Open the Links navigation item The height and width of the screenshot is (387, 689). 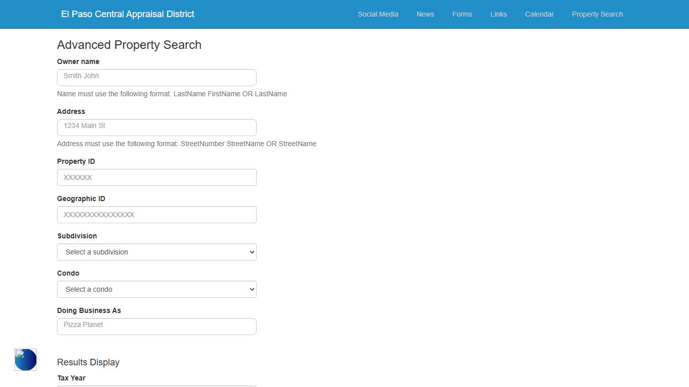(x=498, y=14)
